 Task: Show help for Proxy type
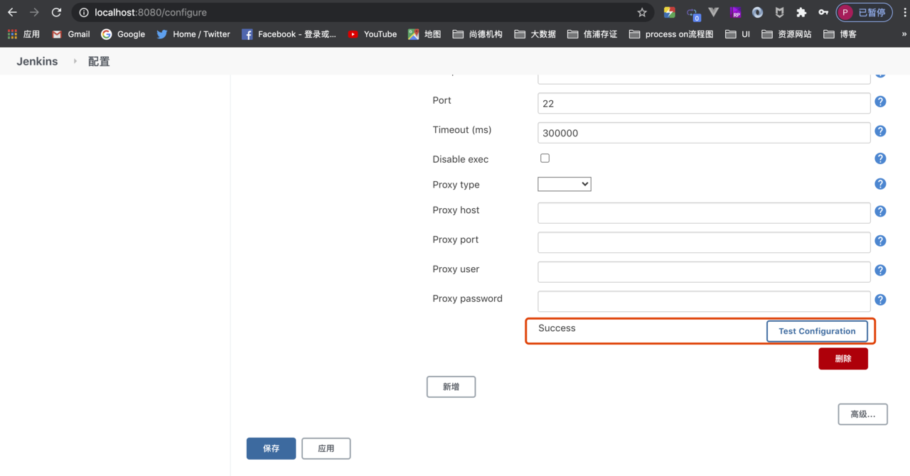pos(880,184)
